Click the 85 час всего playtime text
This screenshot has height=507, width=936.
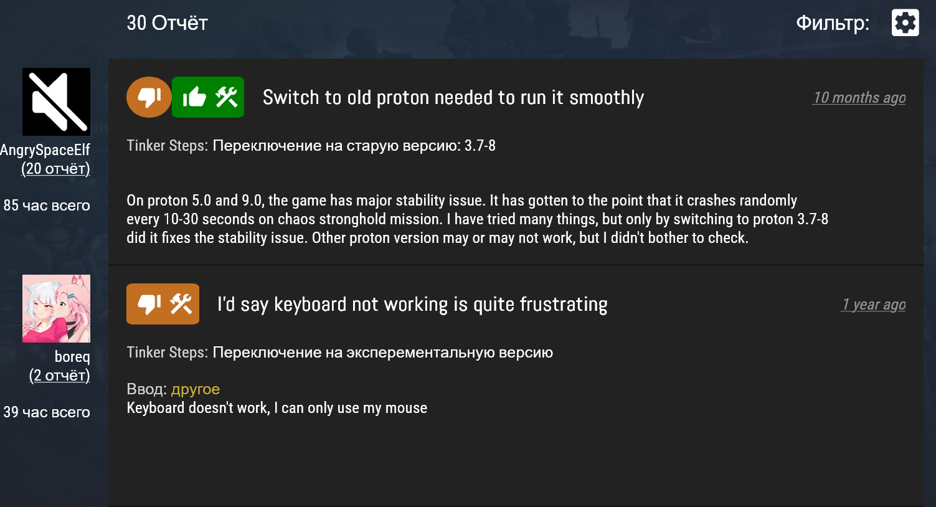point(47,206)
